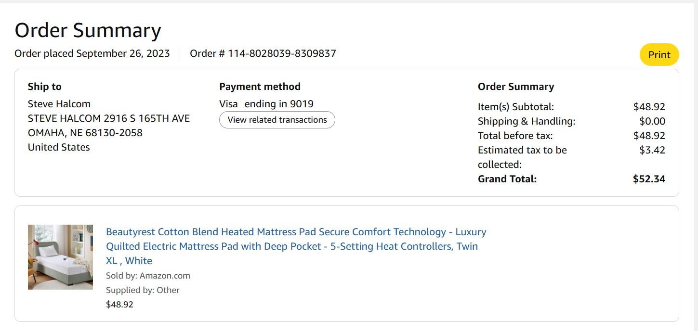Click the OMAHA, NE 68130-2058 address line
698x331 pixels.
[x=85, y=133]
